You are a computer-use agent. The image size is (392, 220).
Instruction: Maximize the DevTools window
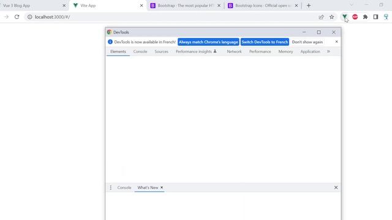pyautogui.click(x=318, y=32)
